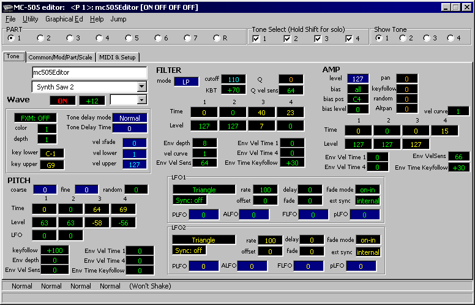Click the vel upper 127 value

(135, 165)
